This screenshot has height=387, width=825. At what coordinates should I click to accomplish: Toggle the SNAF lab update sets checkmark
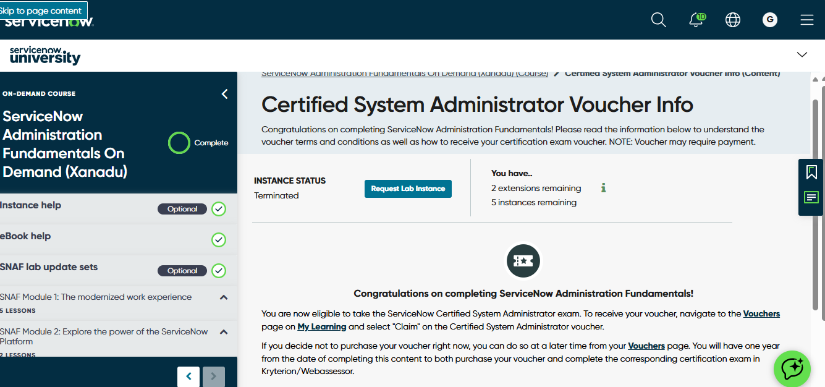coord(219,271)
